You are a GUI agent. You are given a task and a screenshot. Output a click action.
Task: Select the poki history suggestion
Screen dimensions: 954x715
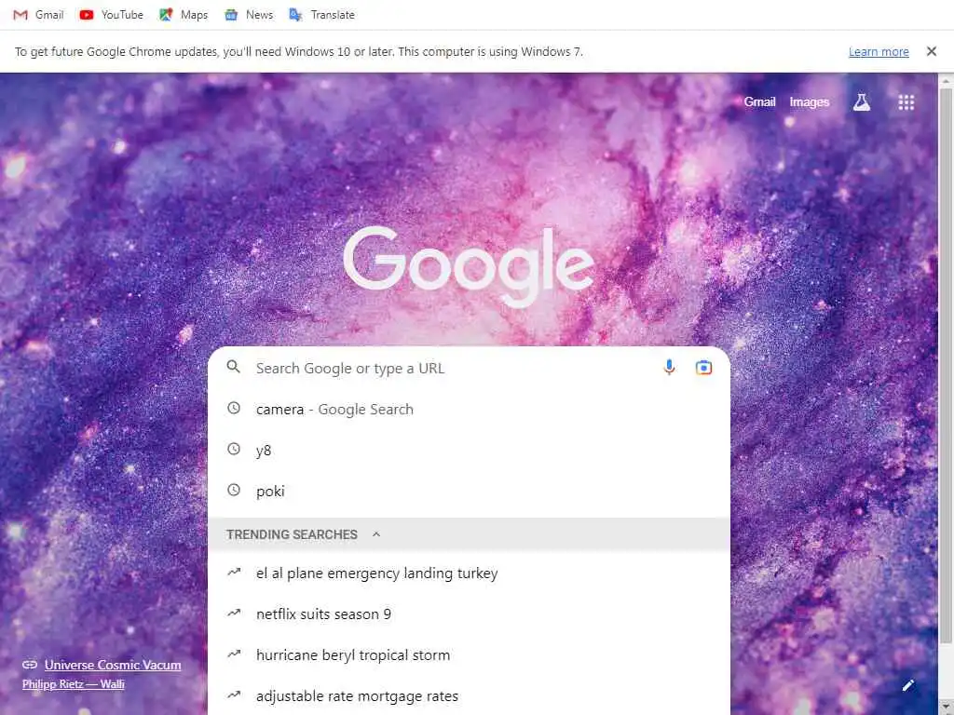469,491
